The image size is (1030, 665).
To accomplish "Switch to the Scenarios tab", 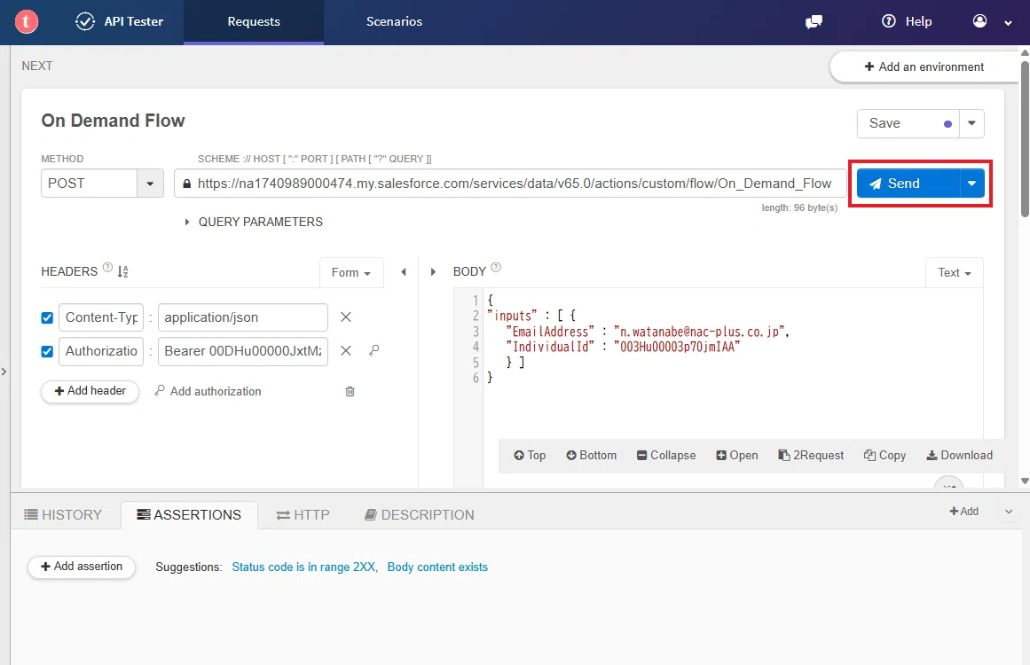I will click(394, 21).
